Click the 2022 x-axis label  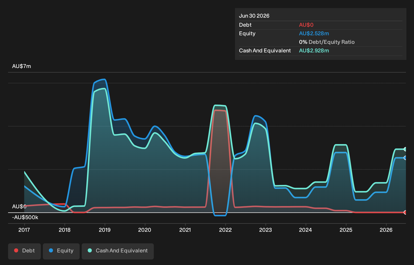pos(225,230)
